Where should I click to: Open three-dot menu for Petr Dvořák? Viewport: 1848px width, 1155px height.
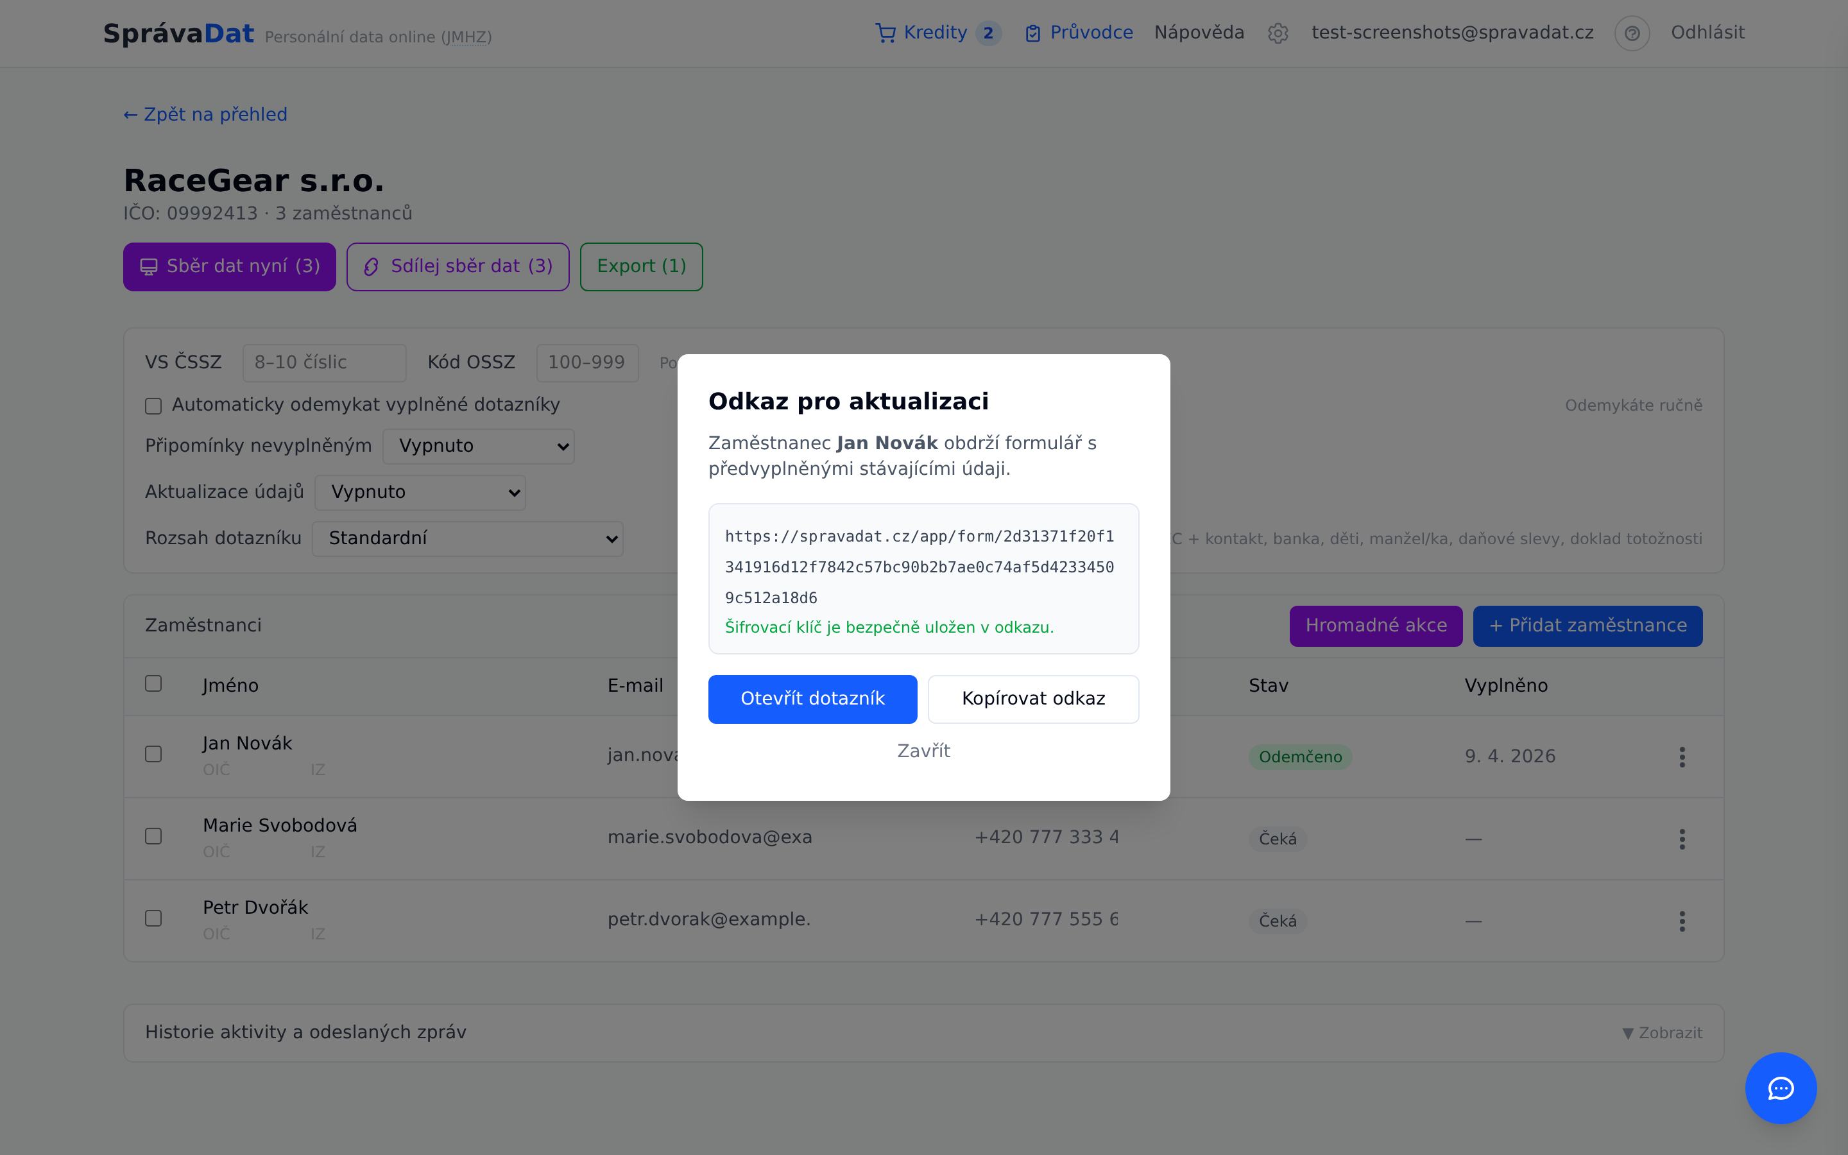click(x=1682, y=921)
